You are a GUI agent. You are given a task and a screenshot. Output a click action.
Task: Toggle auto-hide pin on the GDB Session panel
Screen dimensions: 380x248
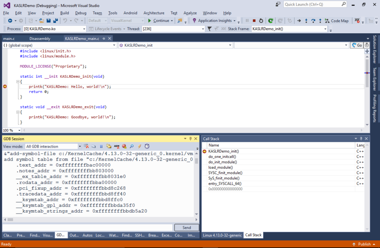190,138
